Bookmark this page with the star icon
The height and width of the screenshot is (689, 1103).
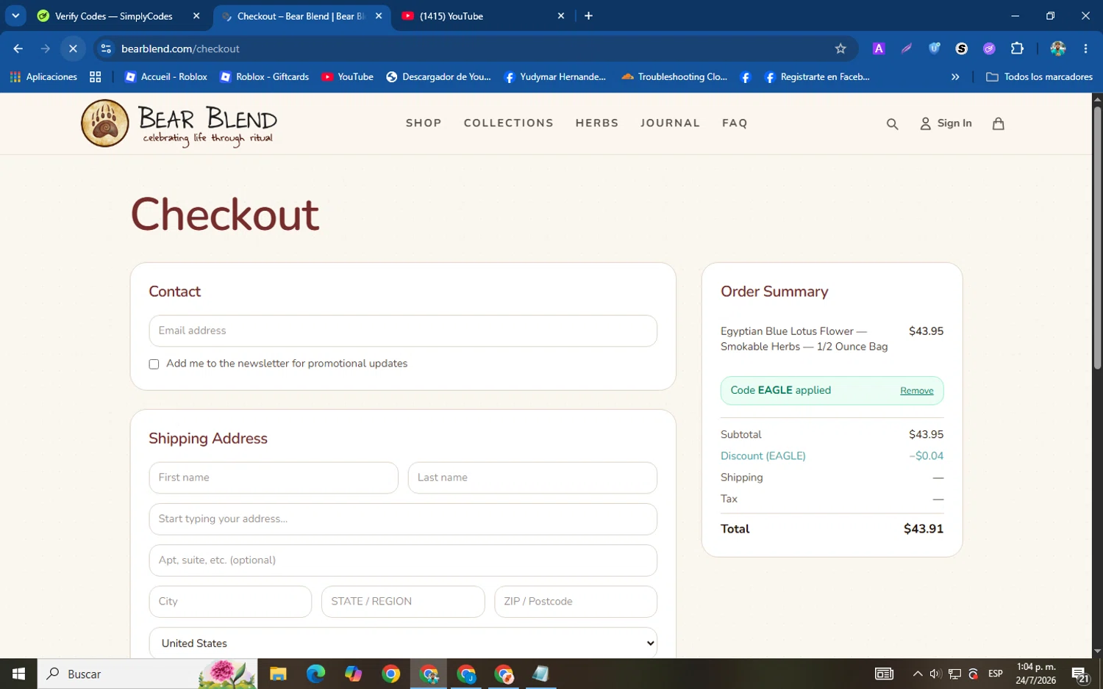point(840,48)
